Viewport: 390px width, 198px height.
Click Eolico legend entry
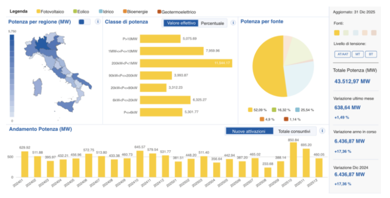[x=81, y=11]
